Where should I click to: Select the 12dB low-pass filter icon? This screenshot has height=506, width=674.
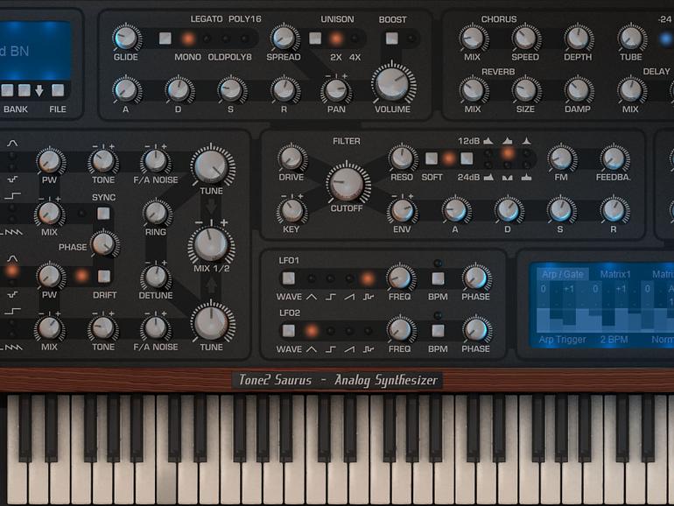(488, 141)
